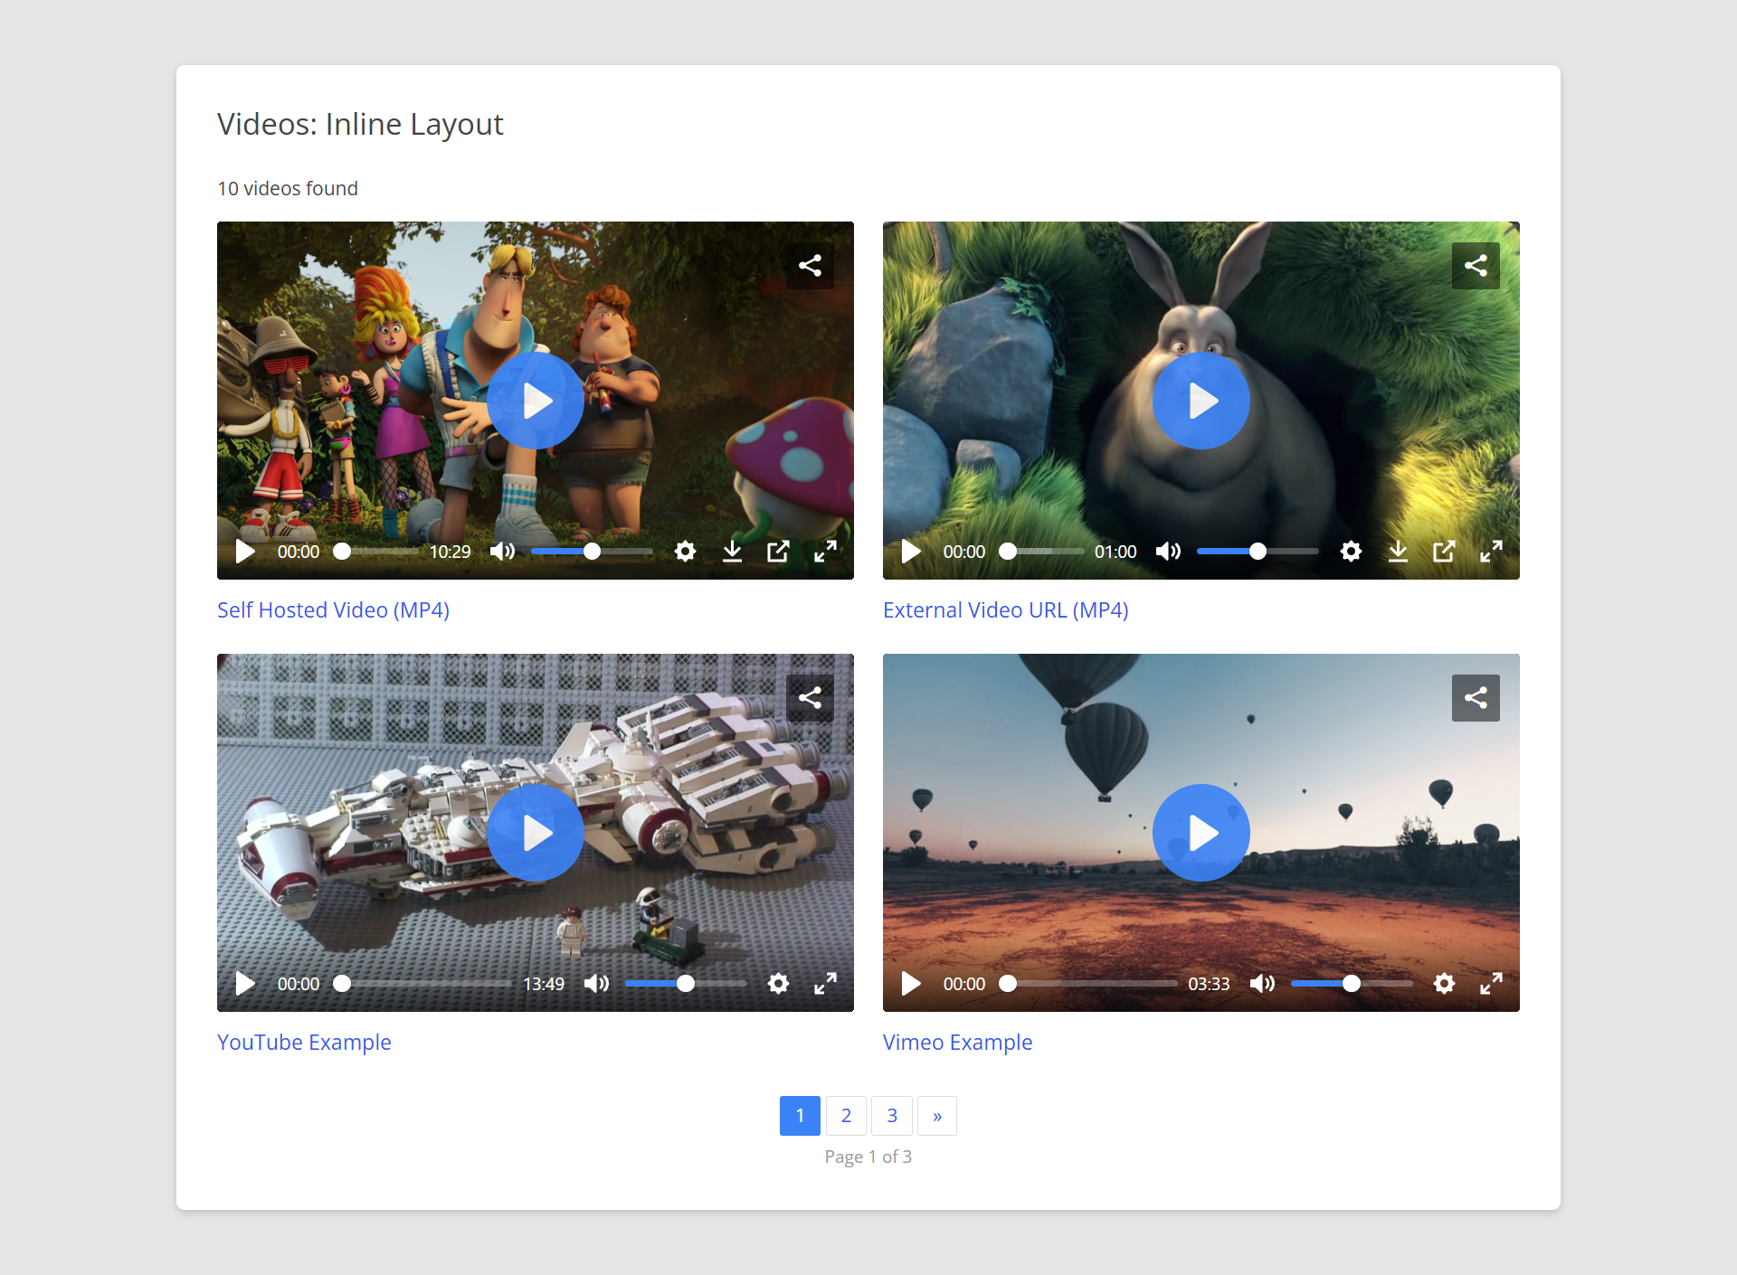This screenshot has height=1275, width=1737.
Task: Enter fullscreen on Vimeo Example player
Action: pos(1491,984)
